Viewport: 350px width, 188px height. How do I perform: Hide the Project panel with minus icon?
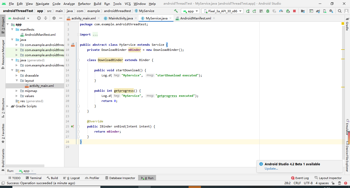coord(61,18)
